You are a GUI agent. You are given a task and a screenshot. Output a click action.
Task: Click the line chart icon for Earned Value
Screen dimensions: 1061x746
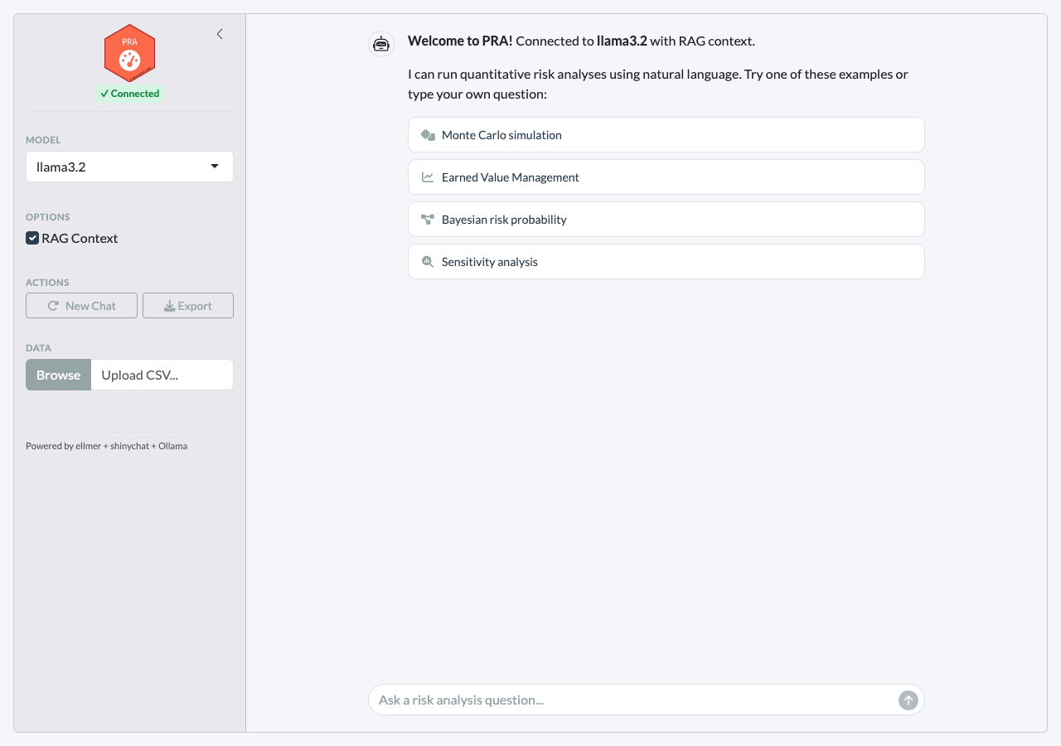[428, 177]
